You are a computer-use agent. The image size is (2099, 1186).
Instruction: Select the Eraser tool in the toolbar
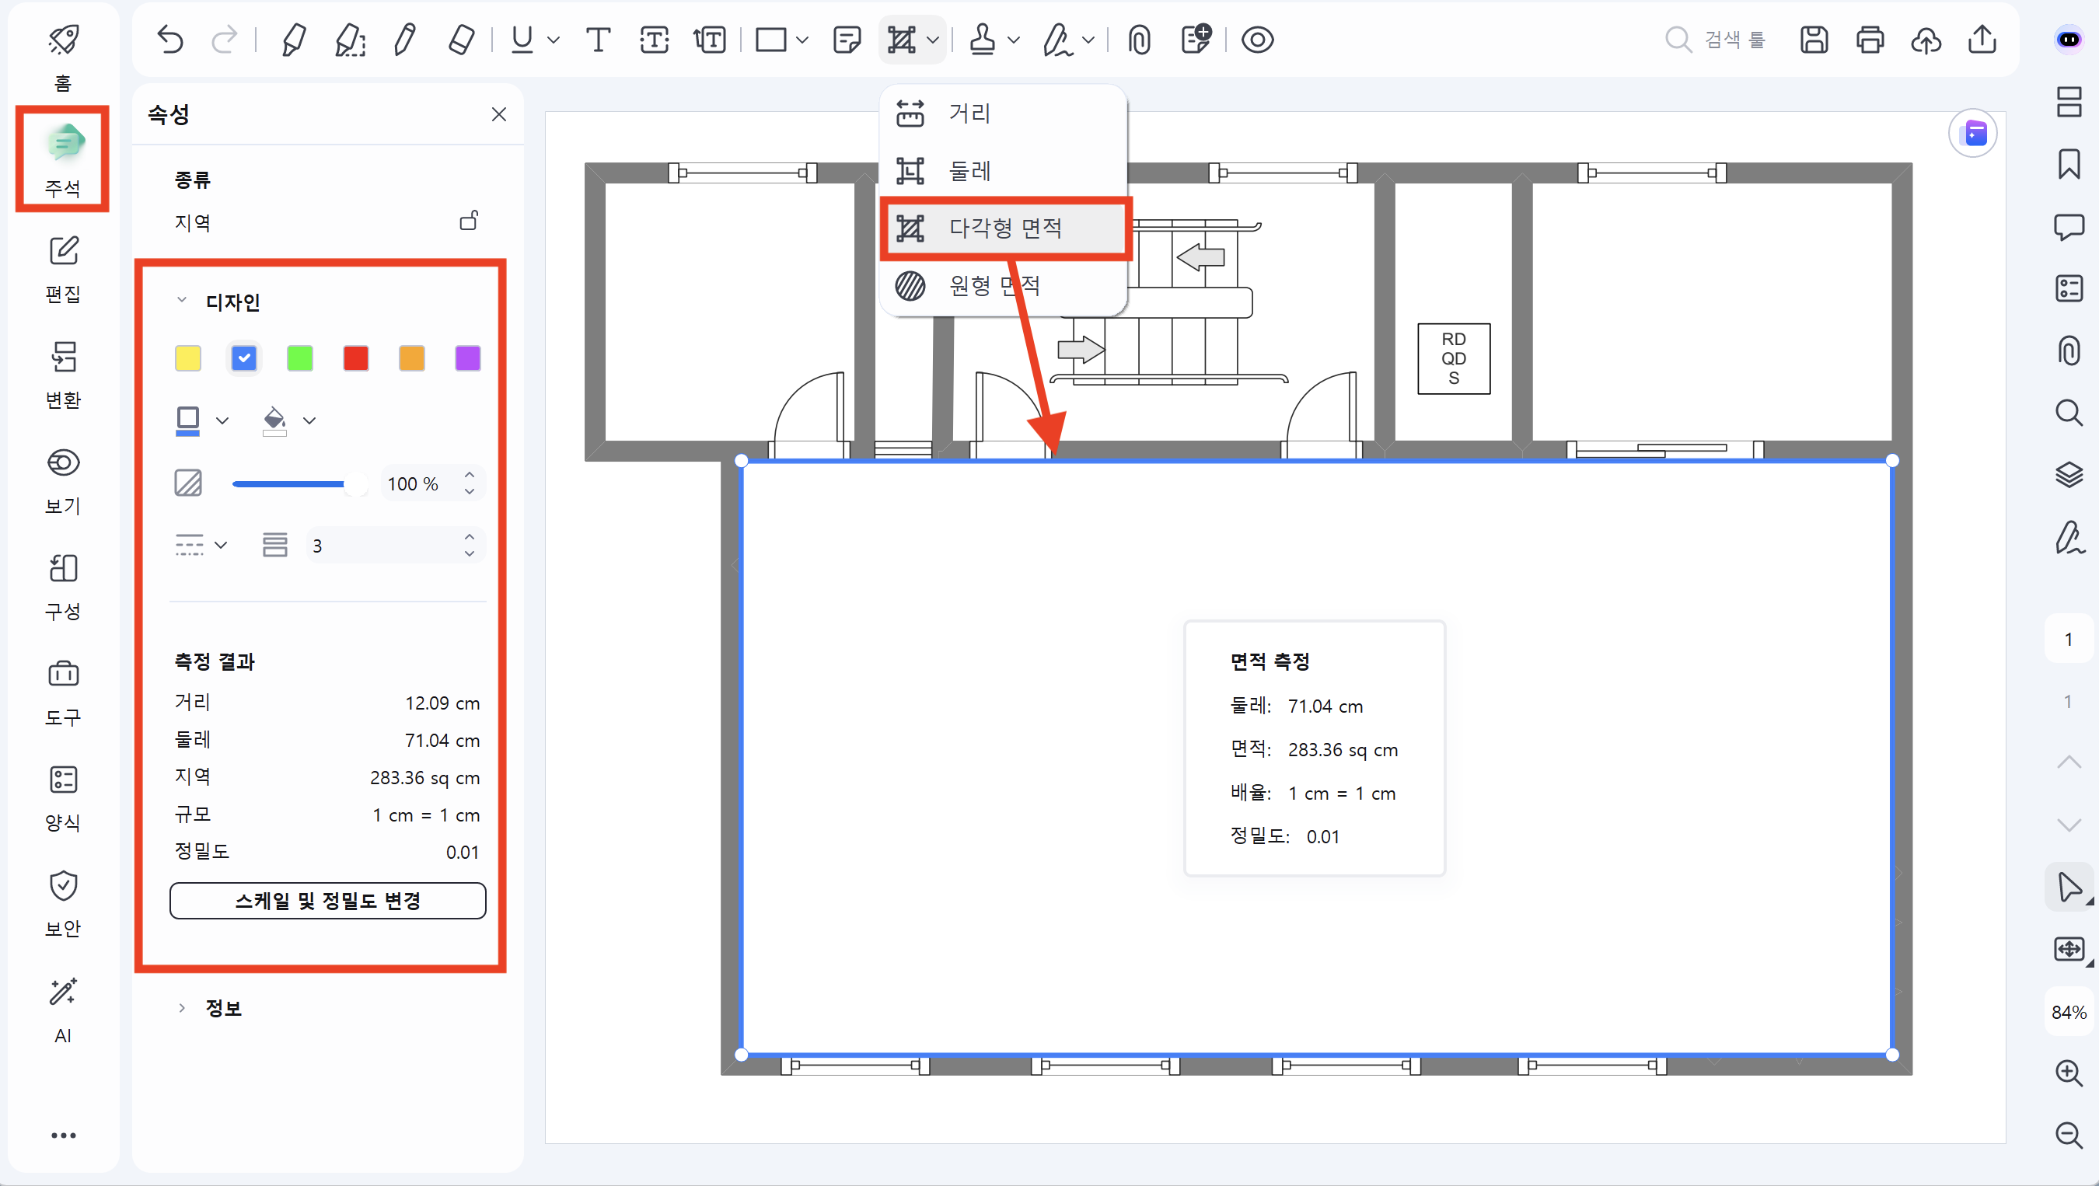(462, 39)
